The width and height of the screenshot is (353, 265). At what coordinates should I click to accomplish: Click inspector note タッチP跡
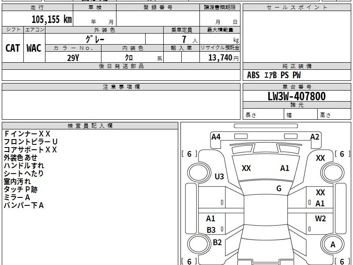coord(21,189)
